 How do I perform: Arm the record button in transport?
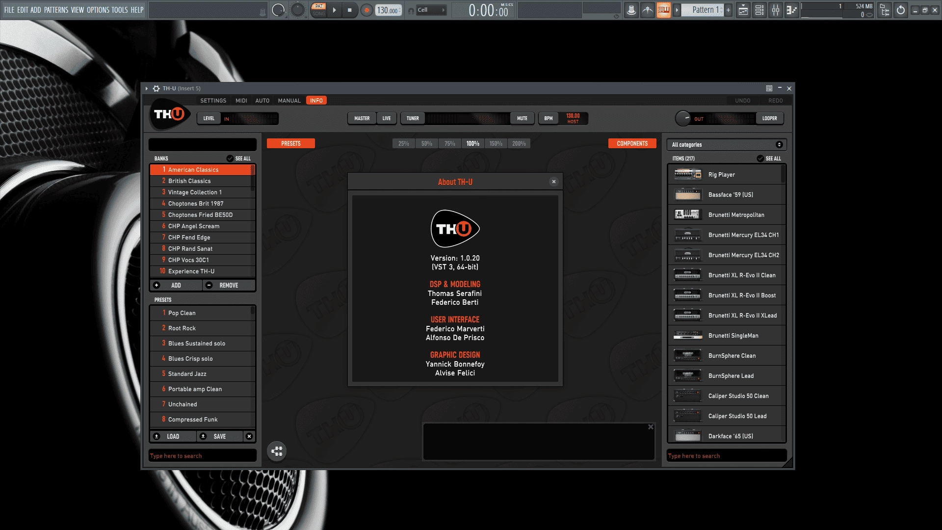[x=366, y=10]
